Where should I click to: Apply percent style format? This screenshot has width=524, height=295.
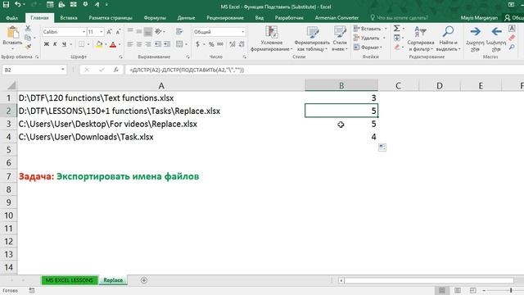coord(211,44)
